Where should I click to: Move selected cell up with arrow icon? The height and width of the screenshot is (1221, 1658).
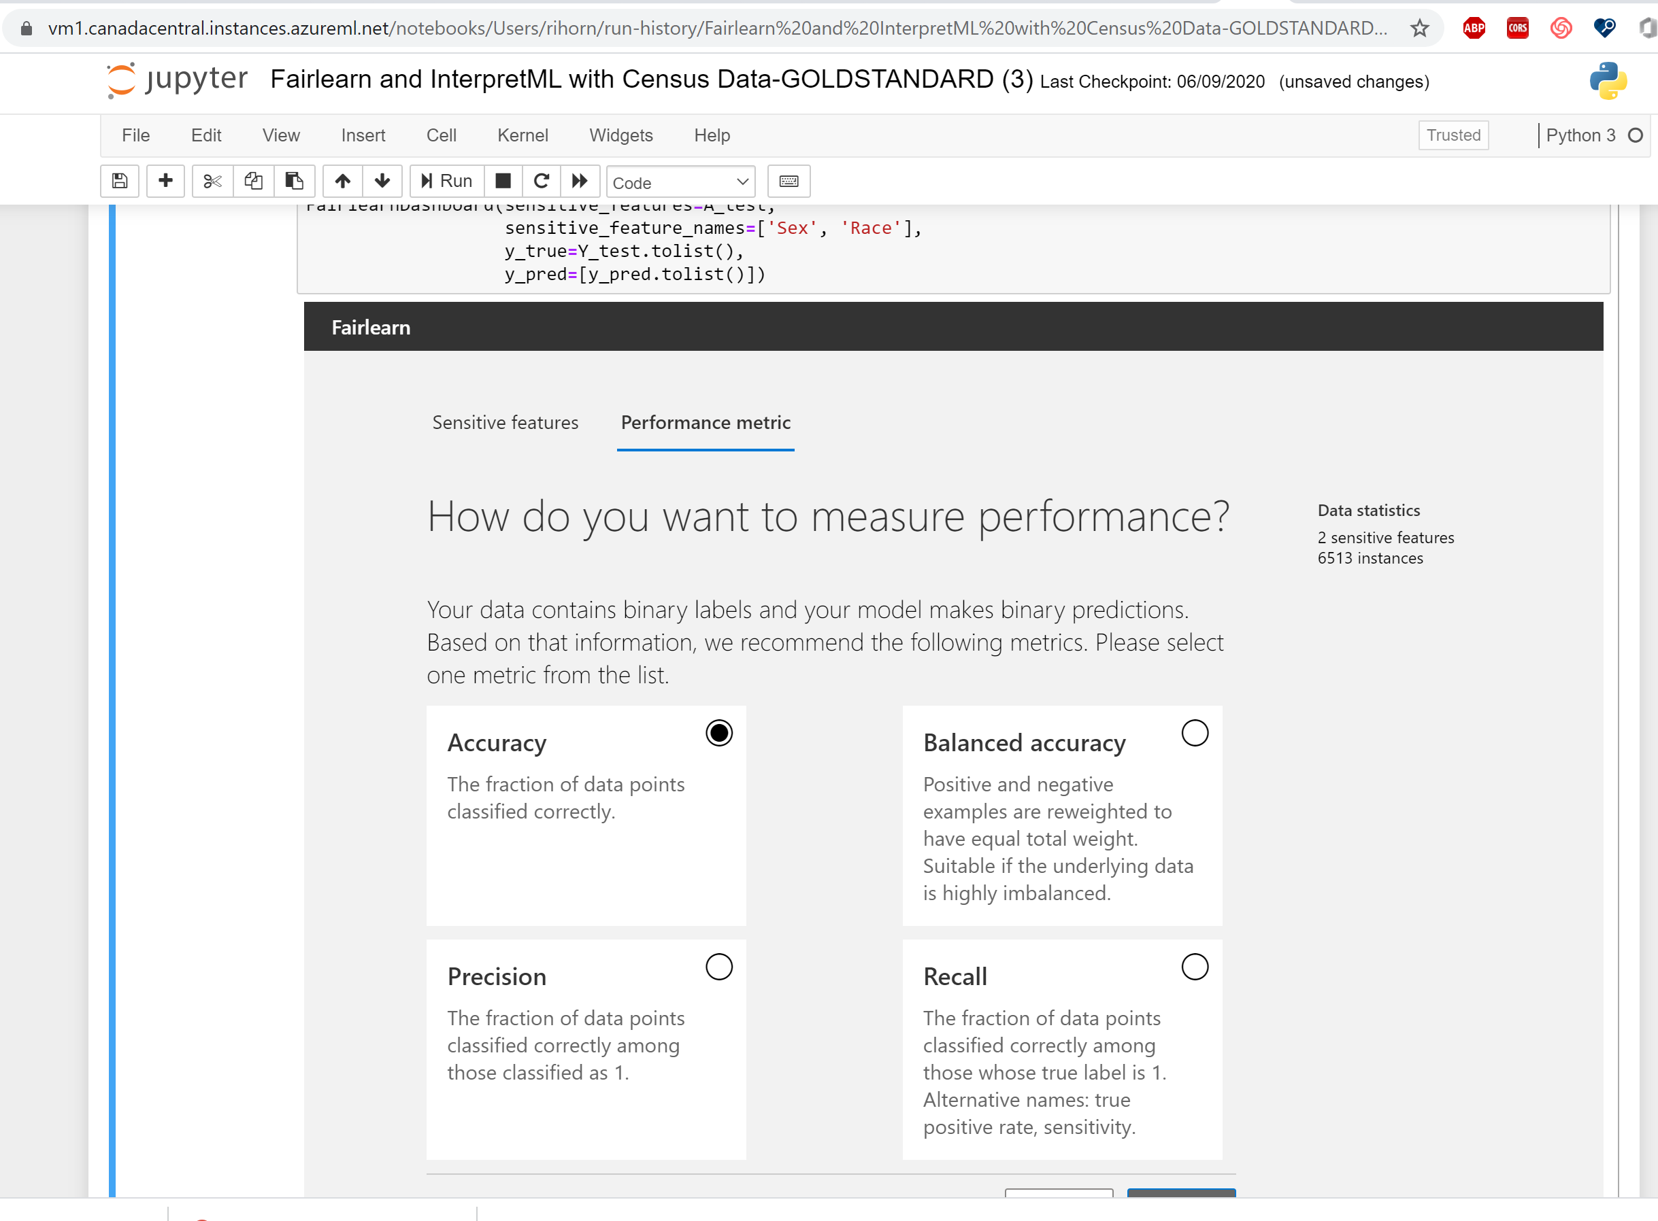[342, 181]
